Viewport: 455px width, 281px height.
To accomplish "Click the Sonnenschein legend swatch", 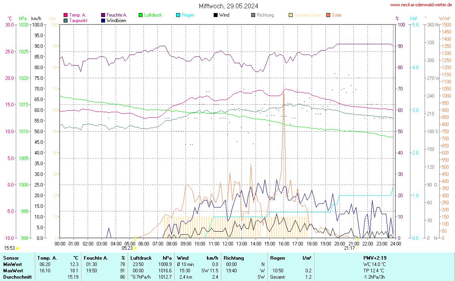I will [291, 15].
